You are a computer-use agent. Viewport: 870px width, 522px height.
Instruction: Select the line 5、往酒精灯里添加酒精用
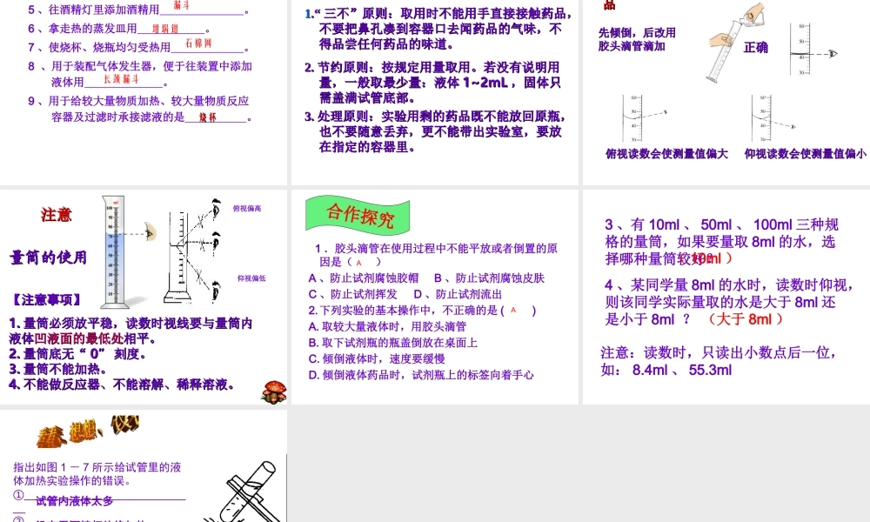tap(138, 10)
